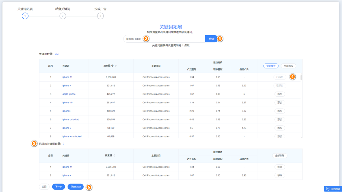Add the iphone unlocked keyword
The image size is (342, 192).
(280, 119)
